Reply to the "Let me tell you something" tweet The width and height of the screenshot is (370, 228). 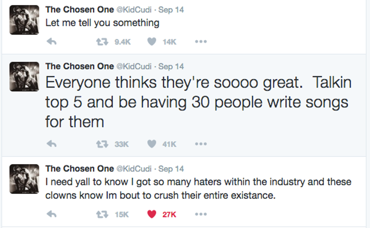point(51,42)
